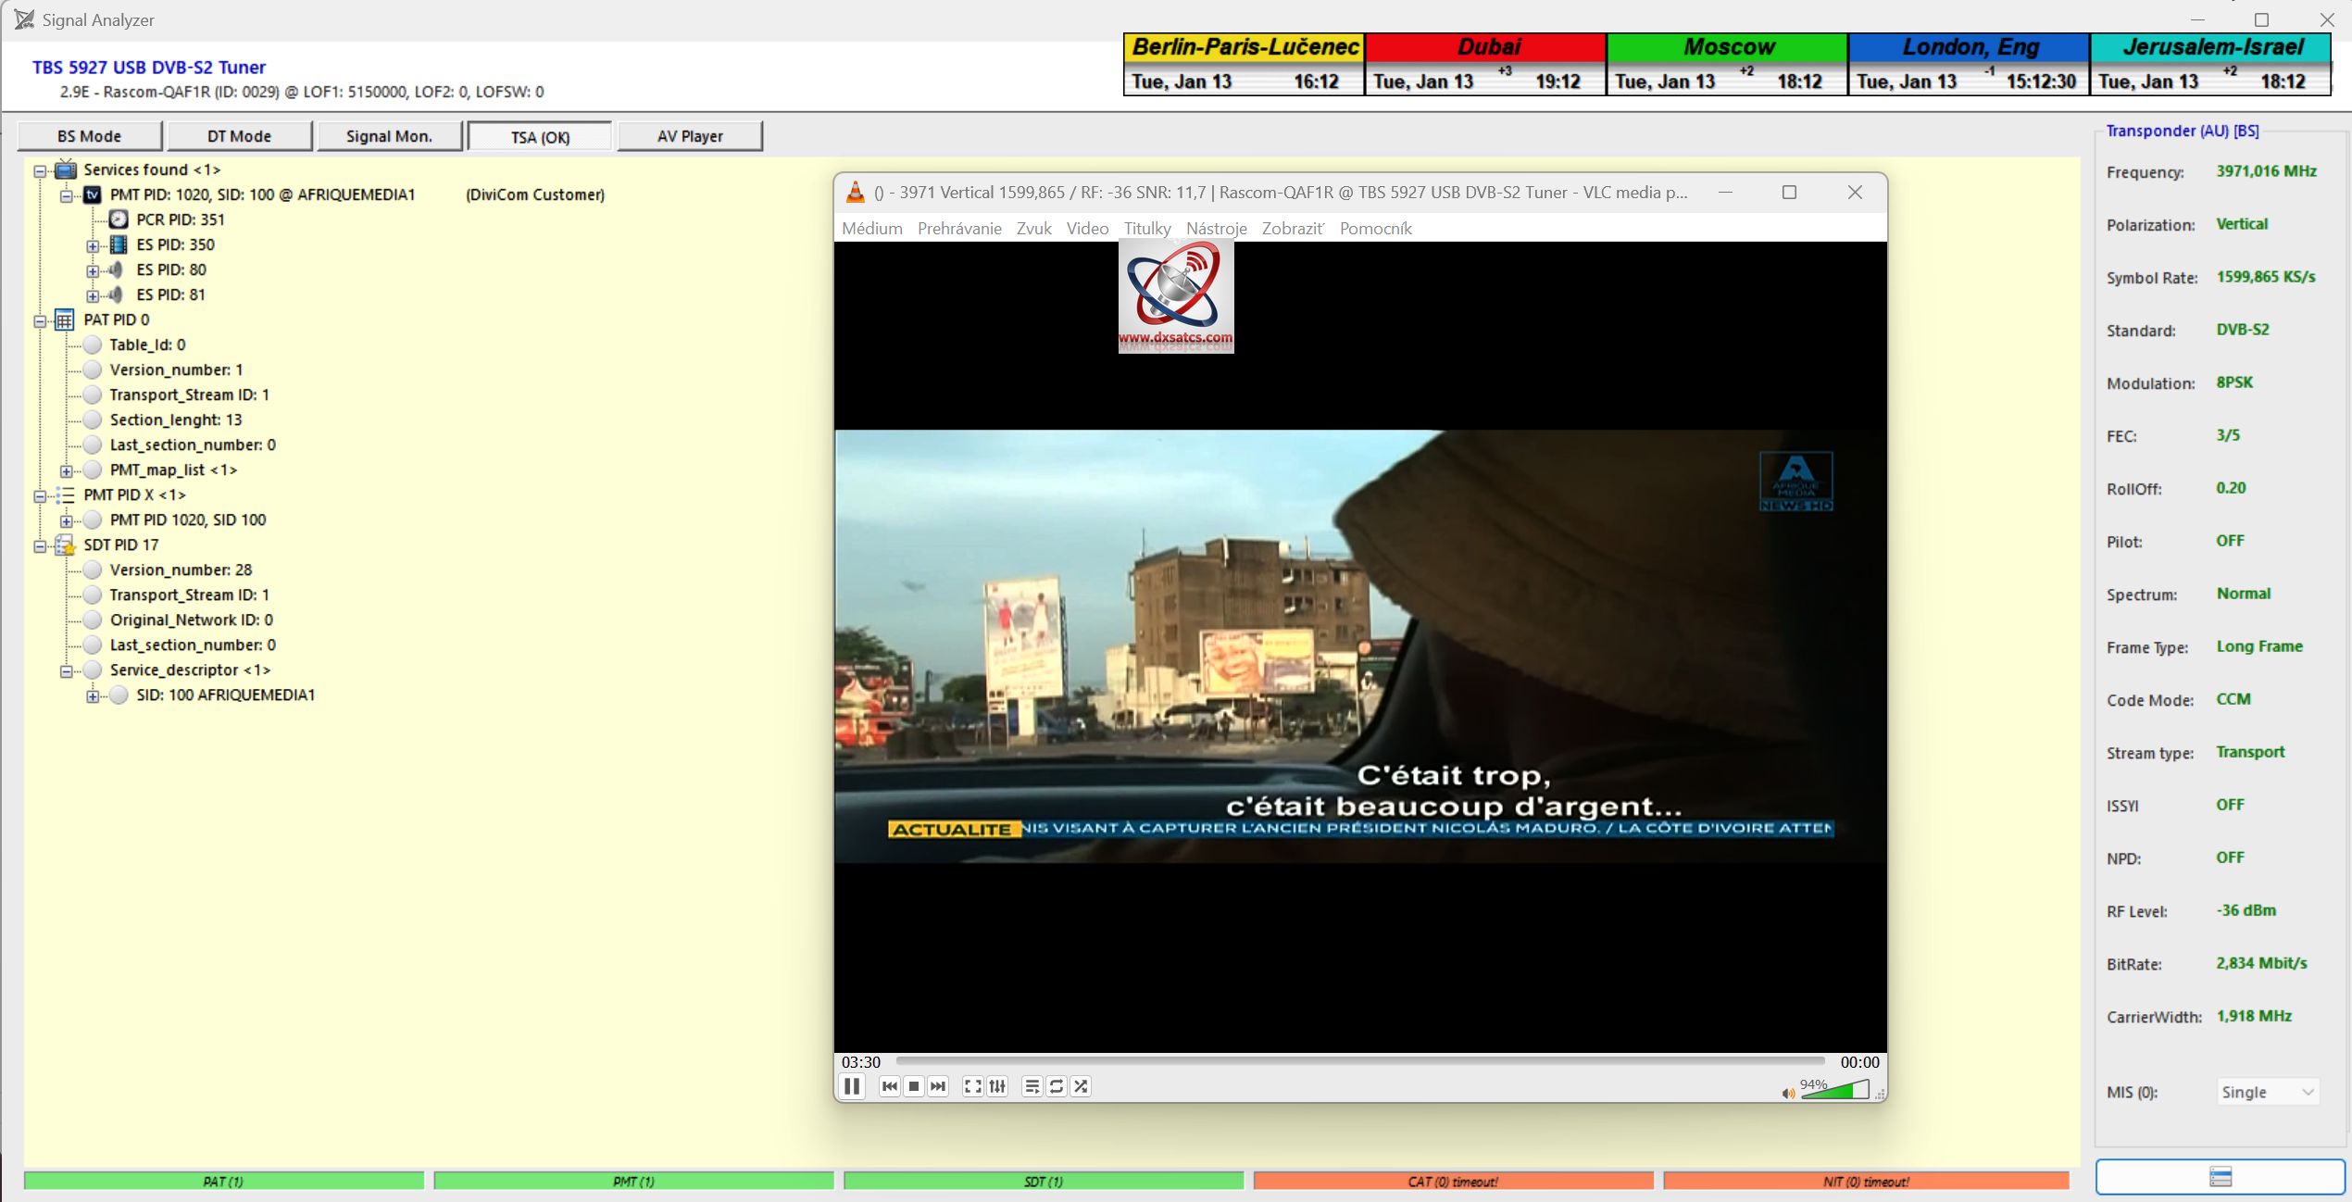Toggle loop mode in VLC
Viewport: 2352px width, 1202px height.
(x=1057, y=1086)
